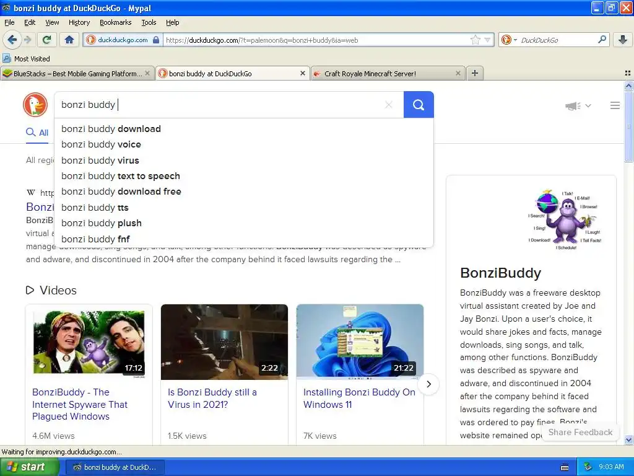The height and width of the screenshot is (476, 634).
Task: Open the History menu
Action: (79, 22)
